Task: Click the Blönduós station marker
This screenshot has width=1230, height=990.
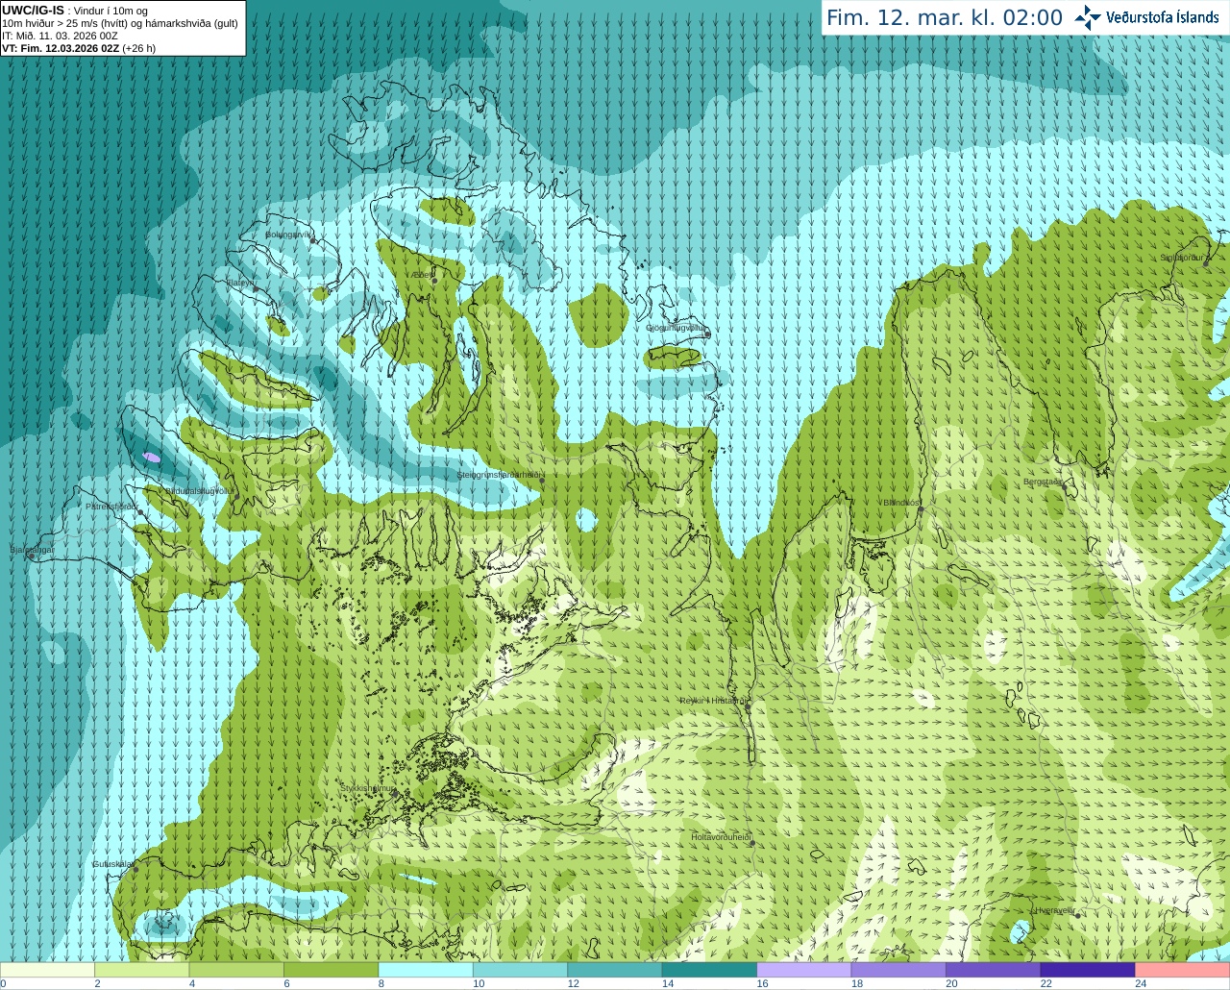Action: pyautogui.click(x=920, y=509)
